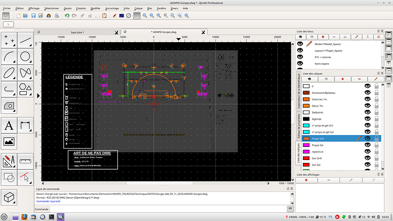Select the Layout1 (*Paper_Space) block
Screen dimensions: 393x221
point(328,51)
